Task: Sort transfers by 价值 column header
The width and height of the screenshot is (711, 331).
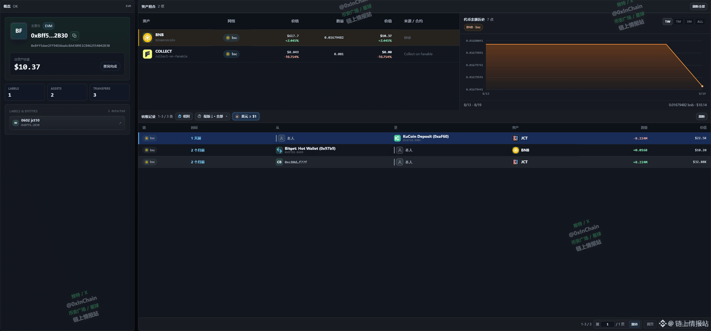Action: coord(703,128)
